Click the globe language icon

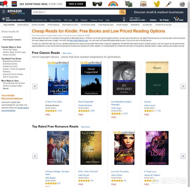point(124,20)
